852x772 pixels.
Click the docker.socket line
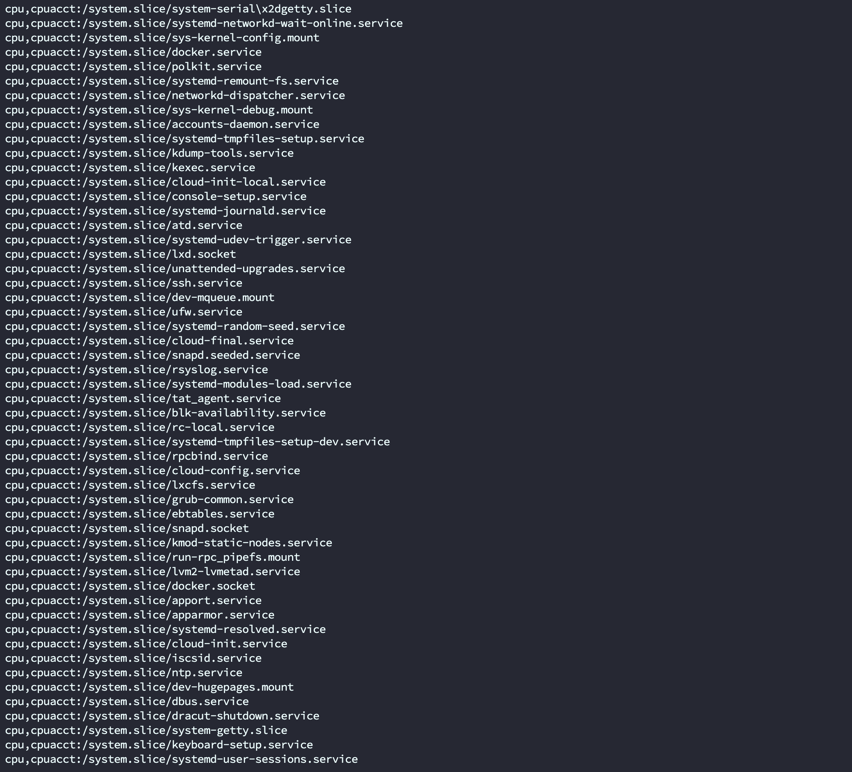coord(130,586)
